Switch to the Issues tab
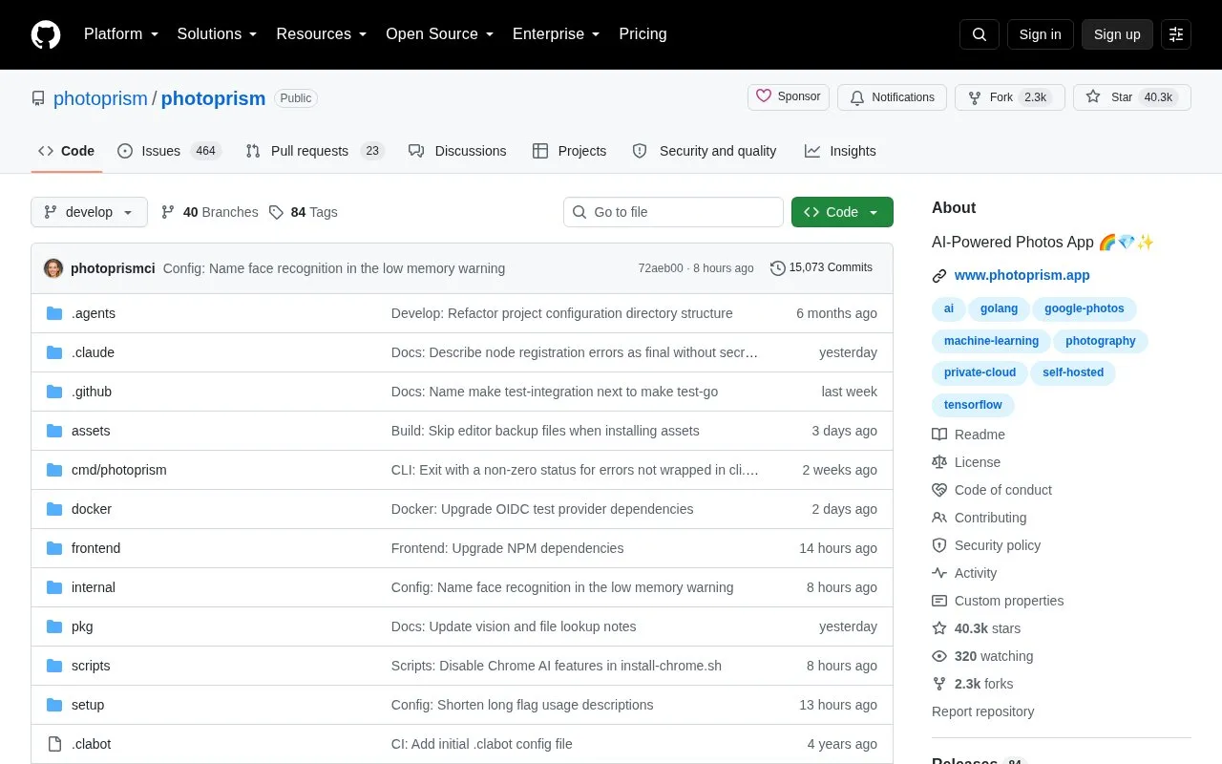The width and height of the screenshot is (1222, 764). pyautogui.click(x=169, y=151)
